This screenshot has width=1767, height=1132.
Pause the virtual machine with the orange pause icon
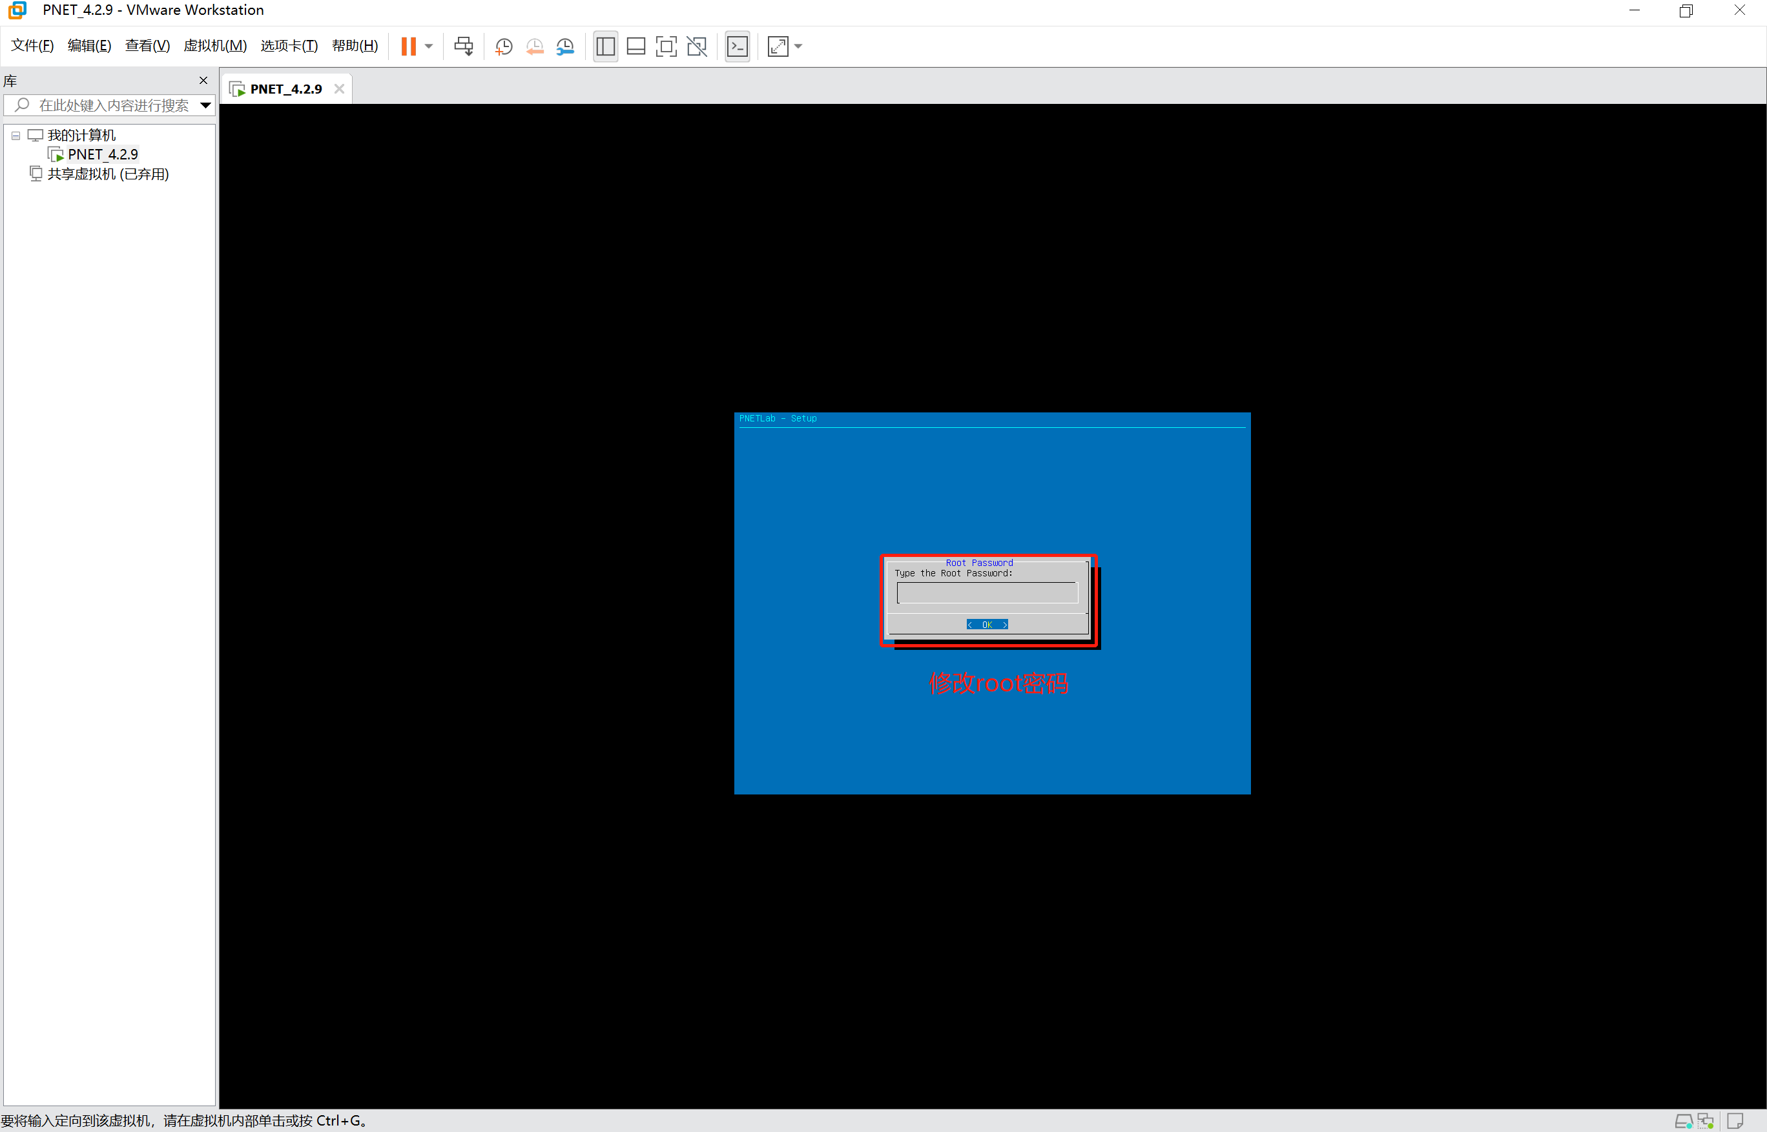408,46
